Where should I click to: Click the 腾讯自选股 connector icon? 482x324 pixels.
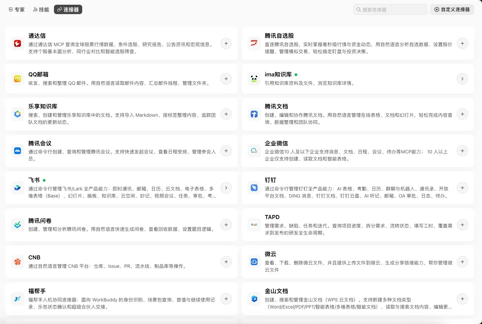tap(254, 43)
